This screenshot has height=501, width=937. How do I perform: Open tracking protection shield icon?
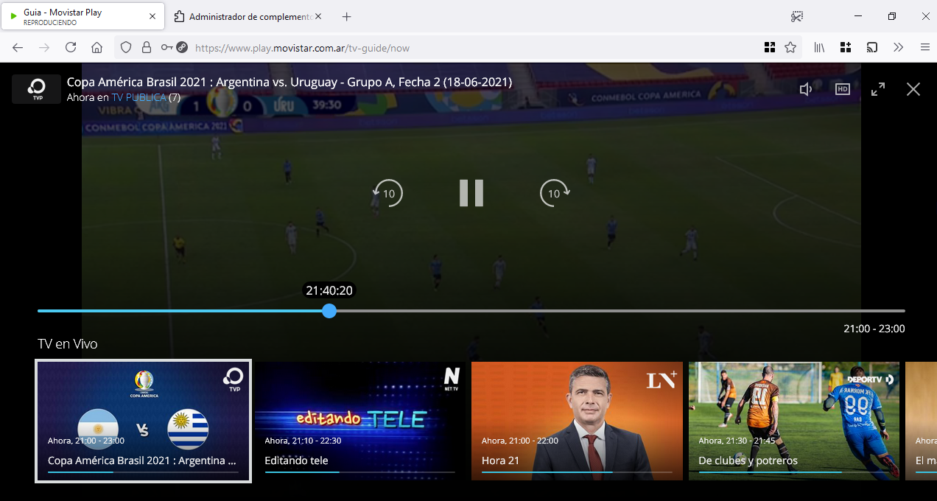click(x=126, y=47)
